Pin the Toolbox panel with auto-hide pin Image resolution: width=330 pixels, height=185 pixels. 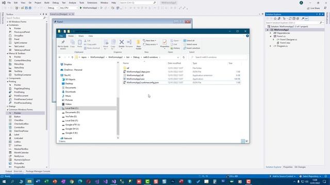click(43, 14)
